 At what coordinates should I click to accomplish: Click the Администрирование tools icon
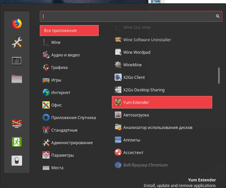coord(46,142)
